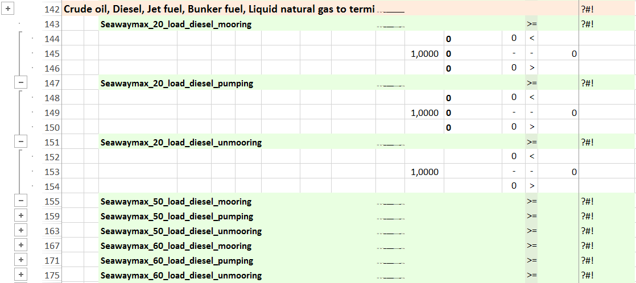Expand the outline group at row 159

click(x=20, y=217)
